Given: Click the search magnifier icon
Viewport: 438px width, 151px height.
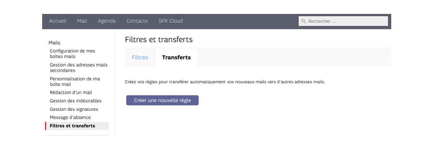Looking at the screenshot, I should (303, 21).
